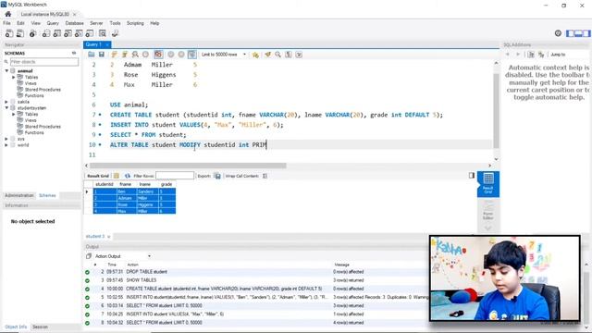This screenshot has width=592, height=333.
Task: Open the Database menu
Action: point(74,23)
